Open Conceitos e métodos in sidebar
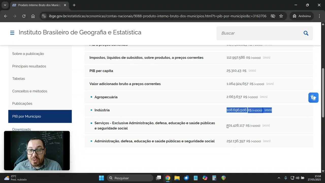This screenshot has width=325, height=183. tap(30, 91)
